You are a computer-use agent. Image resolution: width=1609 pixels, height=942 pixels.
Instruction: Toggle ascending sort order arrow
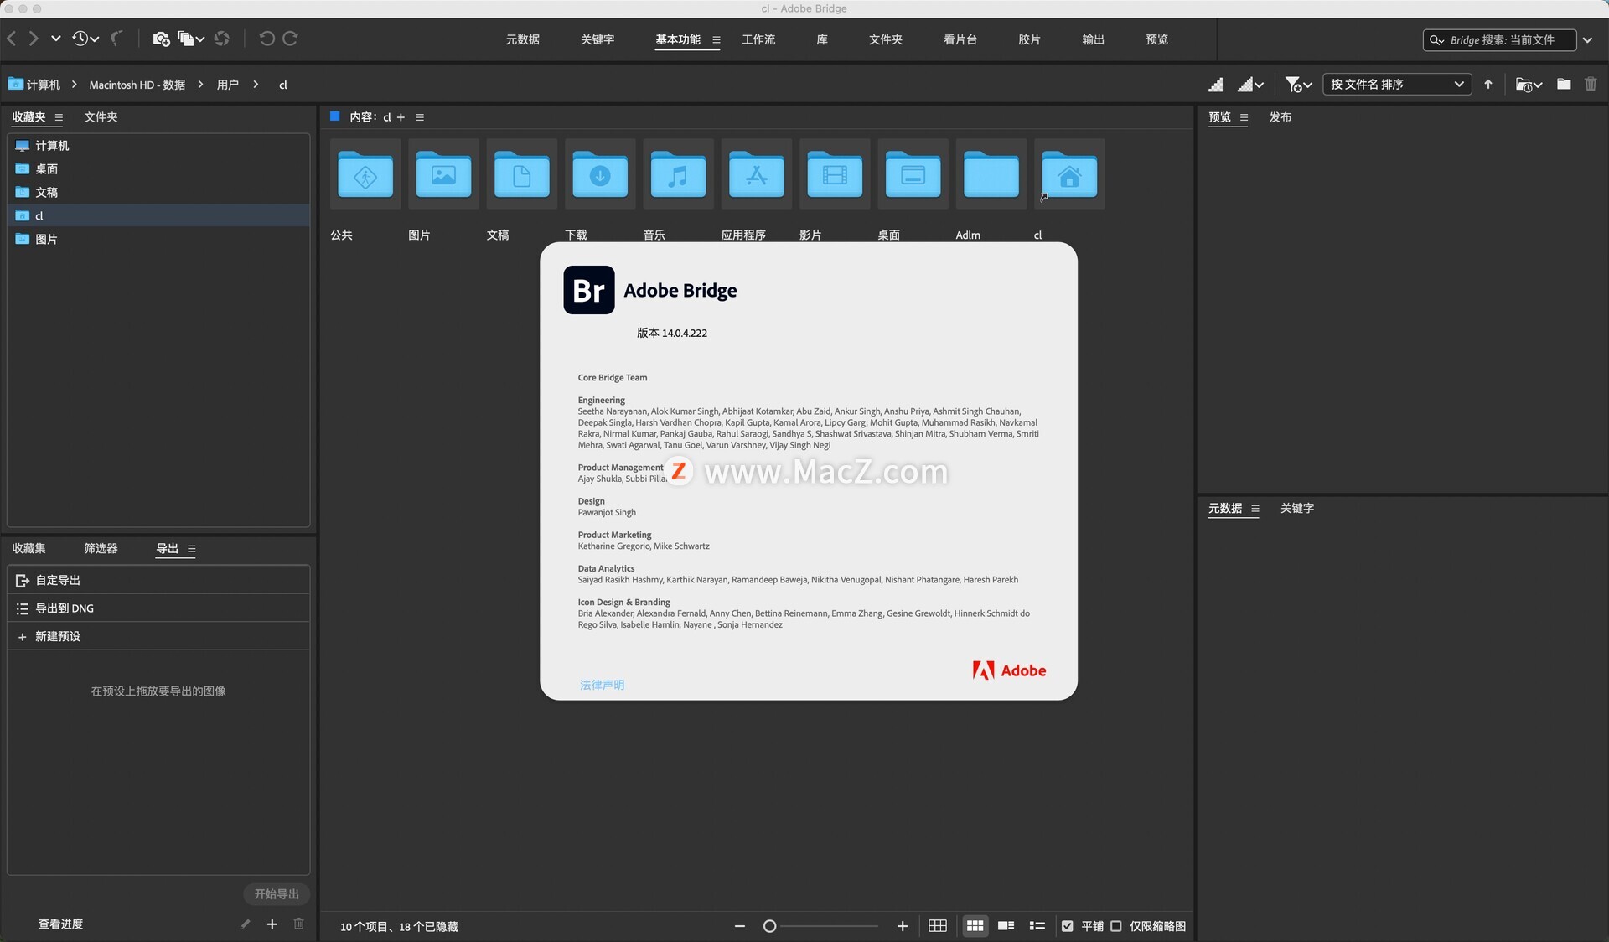(1488, 85)
